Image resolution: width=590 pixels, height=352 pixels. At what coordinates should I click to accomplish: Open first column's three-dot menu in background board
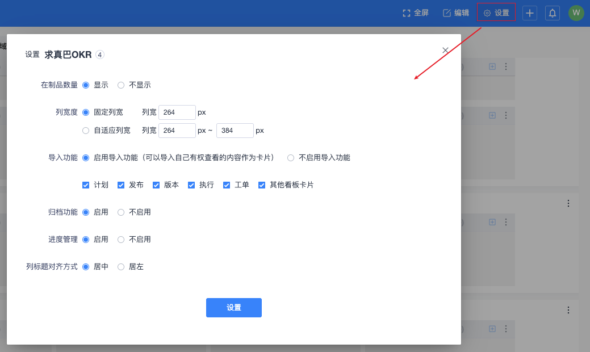pyautogui.click(x=506, y=66)
